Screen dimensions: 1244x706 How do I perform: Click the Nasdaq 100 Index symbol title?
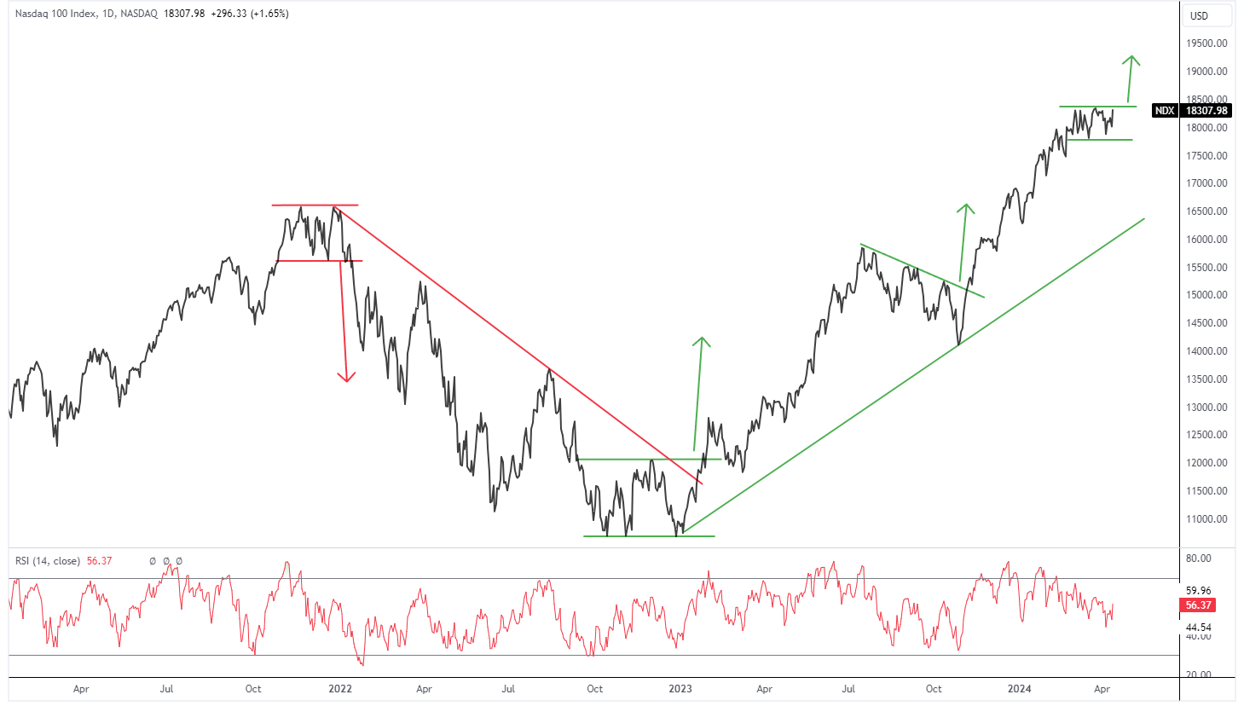point(55,14)
